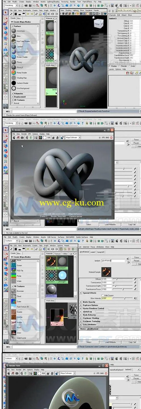Enable the Hide Source checkbox
This screenshot has width=141, height=409.
[x=103, y=295]
